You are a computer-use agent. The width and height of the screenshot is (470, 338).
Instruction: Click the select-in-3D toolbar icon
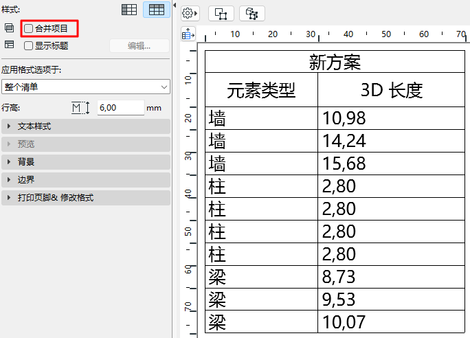(252, 14)
